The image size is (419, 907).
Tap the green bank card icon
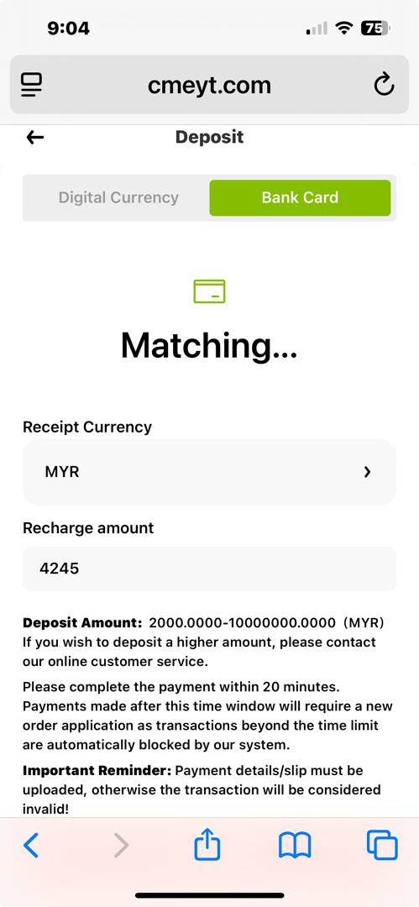click(x=210, y=291)
